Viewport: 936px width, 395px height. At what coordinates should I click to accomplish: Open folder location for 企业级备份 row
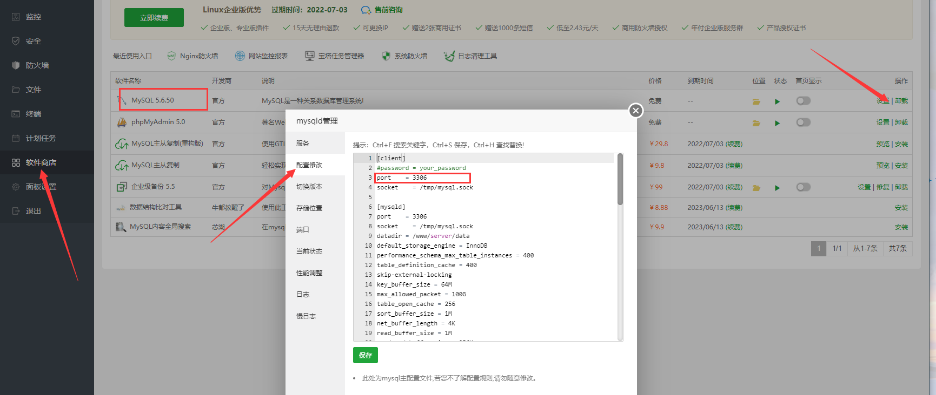(756, 188)
